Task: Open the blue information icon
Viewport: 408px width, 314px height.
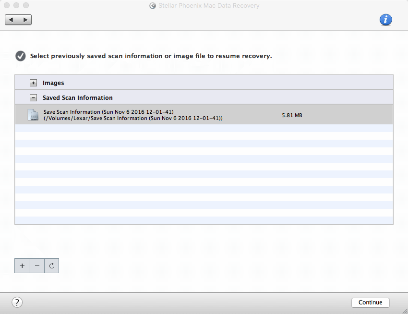Action: [385, 20]
